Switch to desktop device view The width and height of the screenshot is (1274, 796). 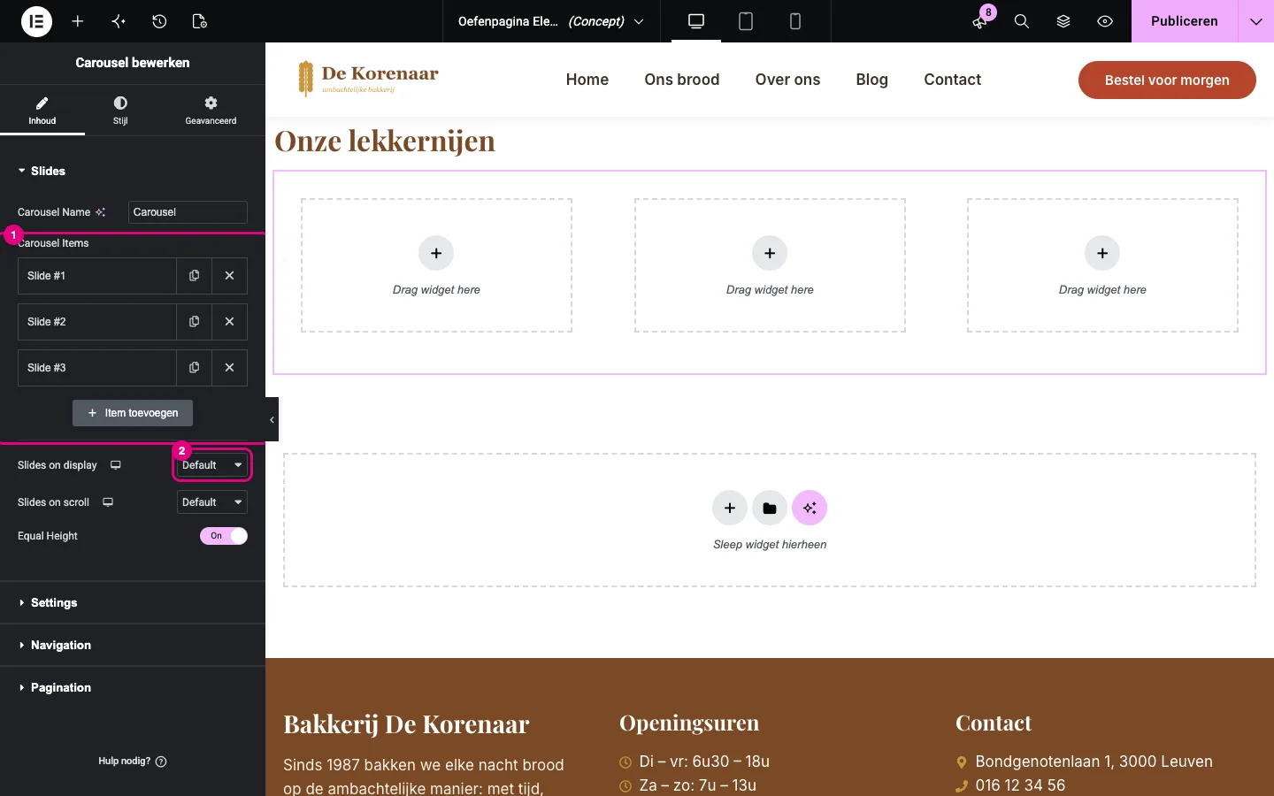[696, 21]
